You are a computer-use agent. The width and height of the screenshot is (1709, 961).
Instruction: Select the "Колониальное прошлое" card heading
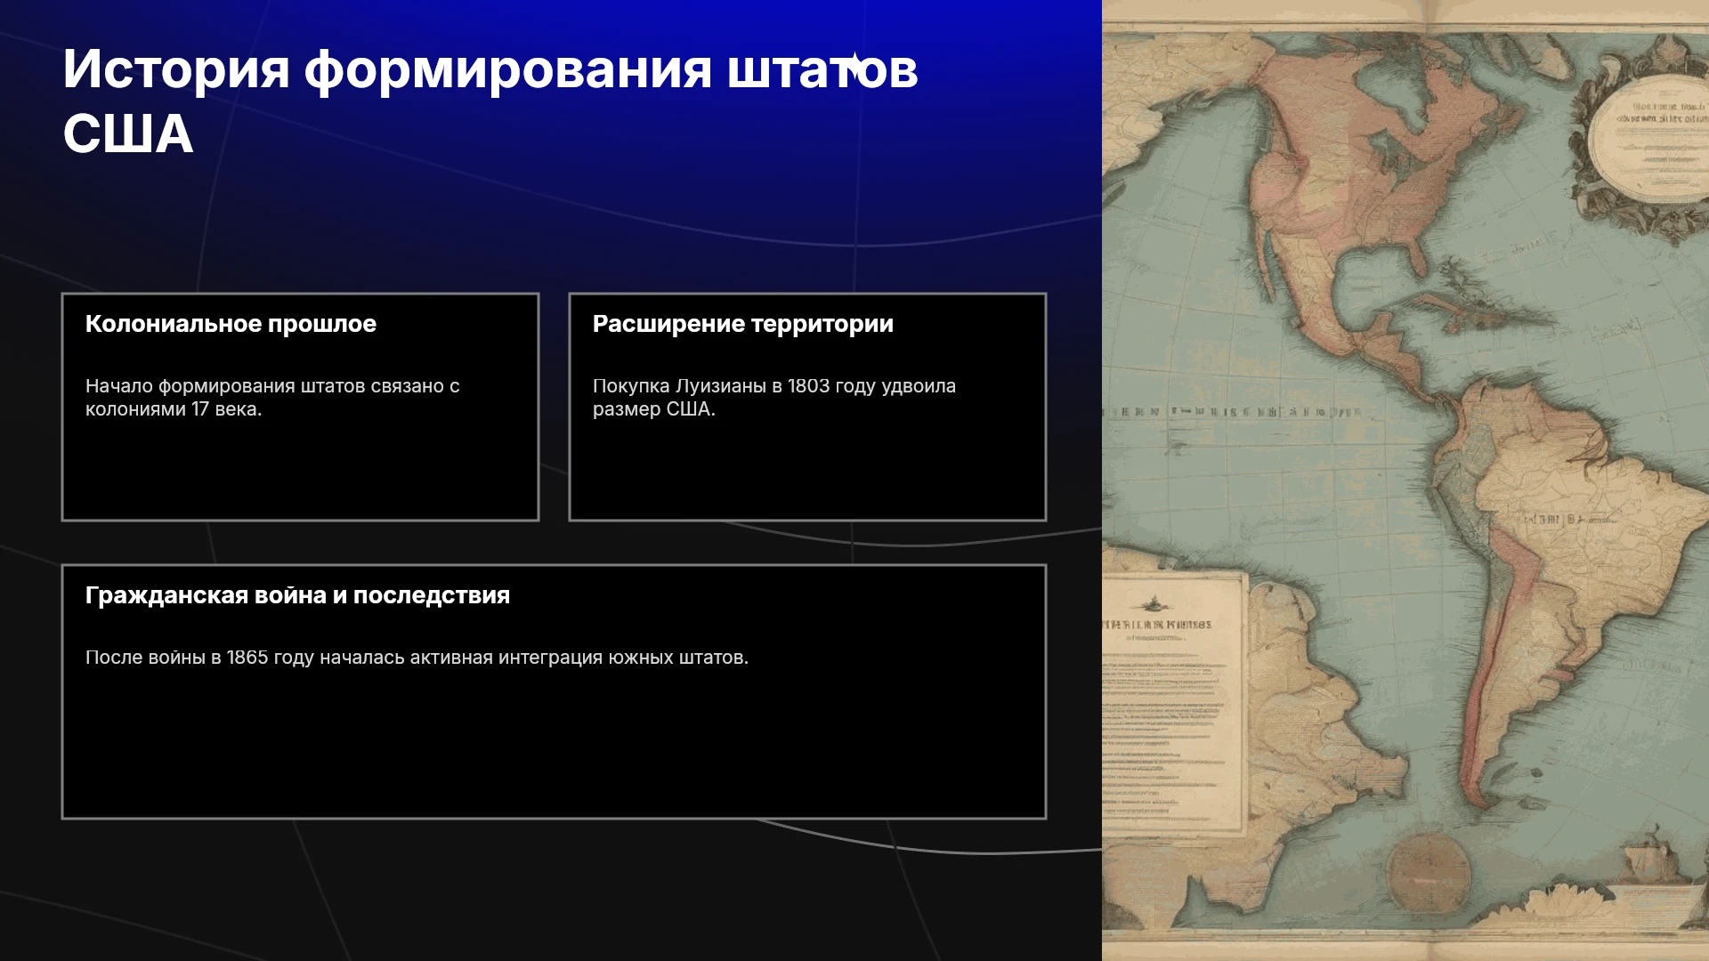pyautogui.click(x=231, y=324)
